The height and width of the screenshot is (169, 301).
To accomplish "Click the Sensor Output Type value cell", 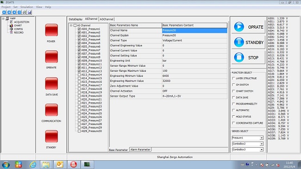I will pos(194,96).
